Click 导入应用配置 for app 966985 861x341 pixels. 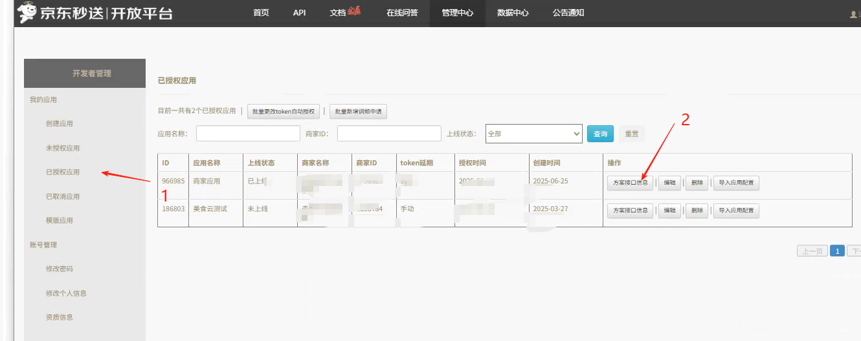(x=736, y=183)
